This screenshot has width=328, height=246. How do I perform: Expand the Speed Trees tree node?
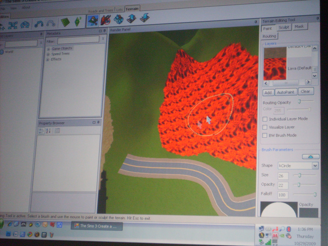[x=48, y=55]
